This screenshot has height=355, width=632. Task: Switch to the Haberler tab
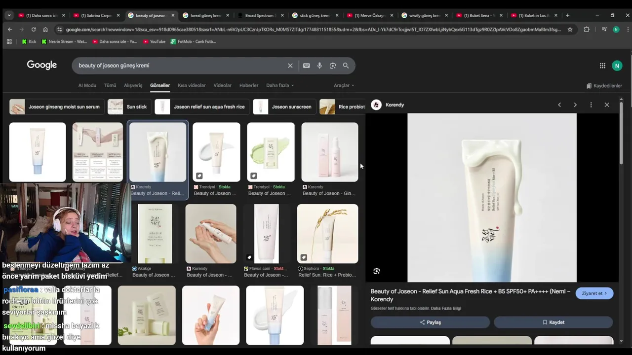pos(249,85)
